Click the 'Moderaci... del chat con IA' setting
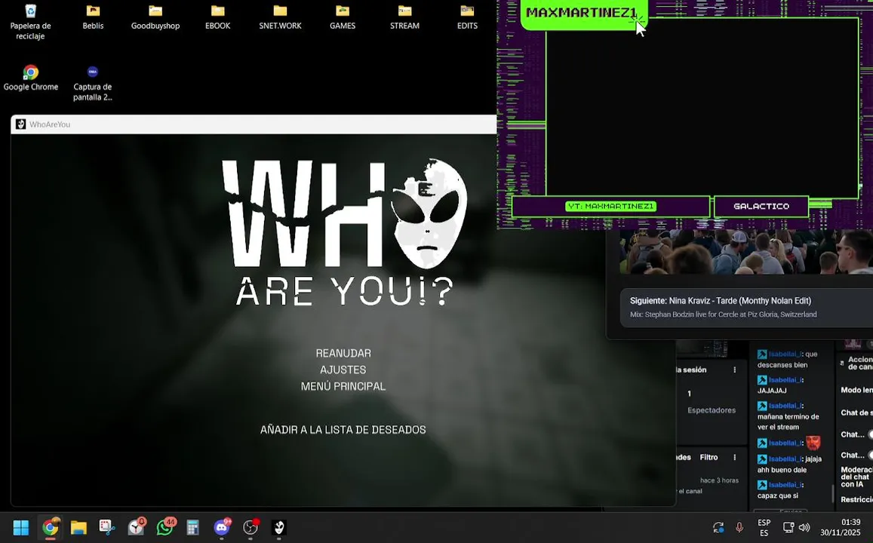This screenshot has width=873, height=543. (856, 477)
